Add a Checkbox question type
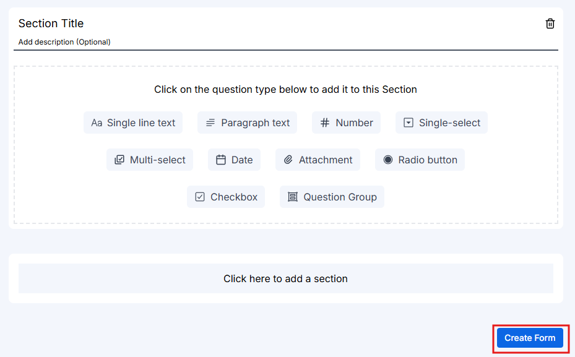This screenshot has height=357, width=575. (226, 197)
